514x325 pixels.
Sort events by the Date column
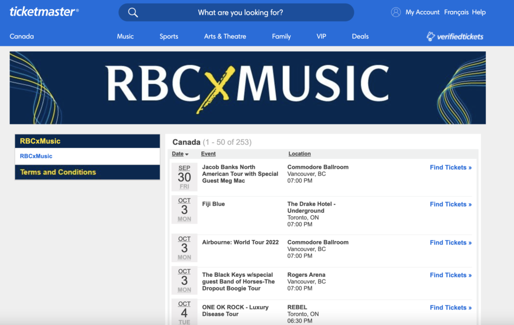180,154
